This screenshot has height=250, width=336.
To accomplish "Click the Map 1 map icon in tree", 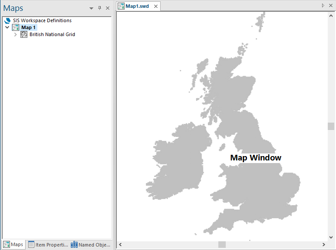I will click(x=16, y=27).
